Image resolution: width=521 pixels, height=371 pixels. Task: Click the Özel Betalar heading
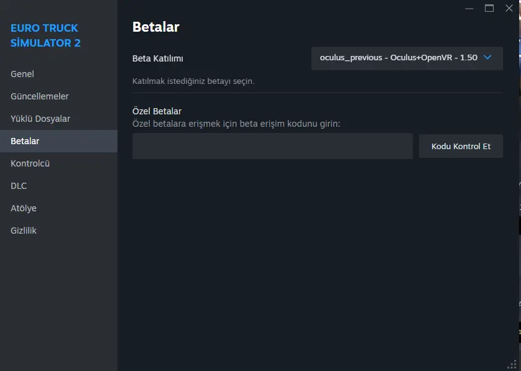[x=157, y=111]
